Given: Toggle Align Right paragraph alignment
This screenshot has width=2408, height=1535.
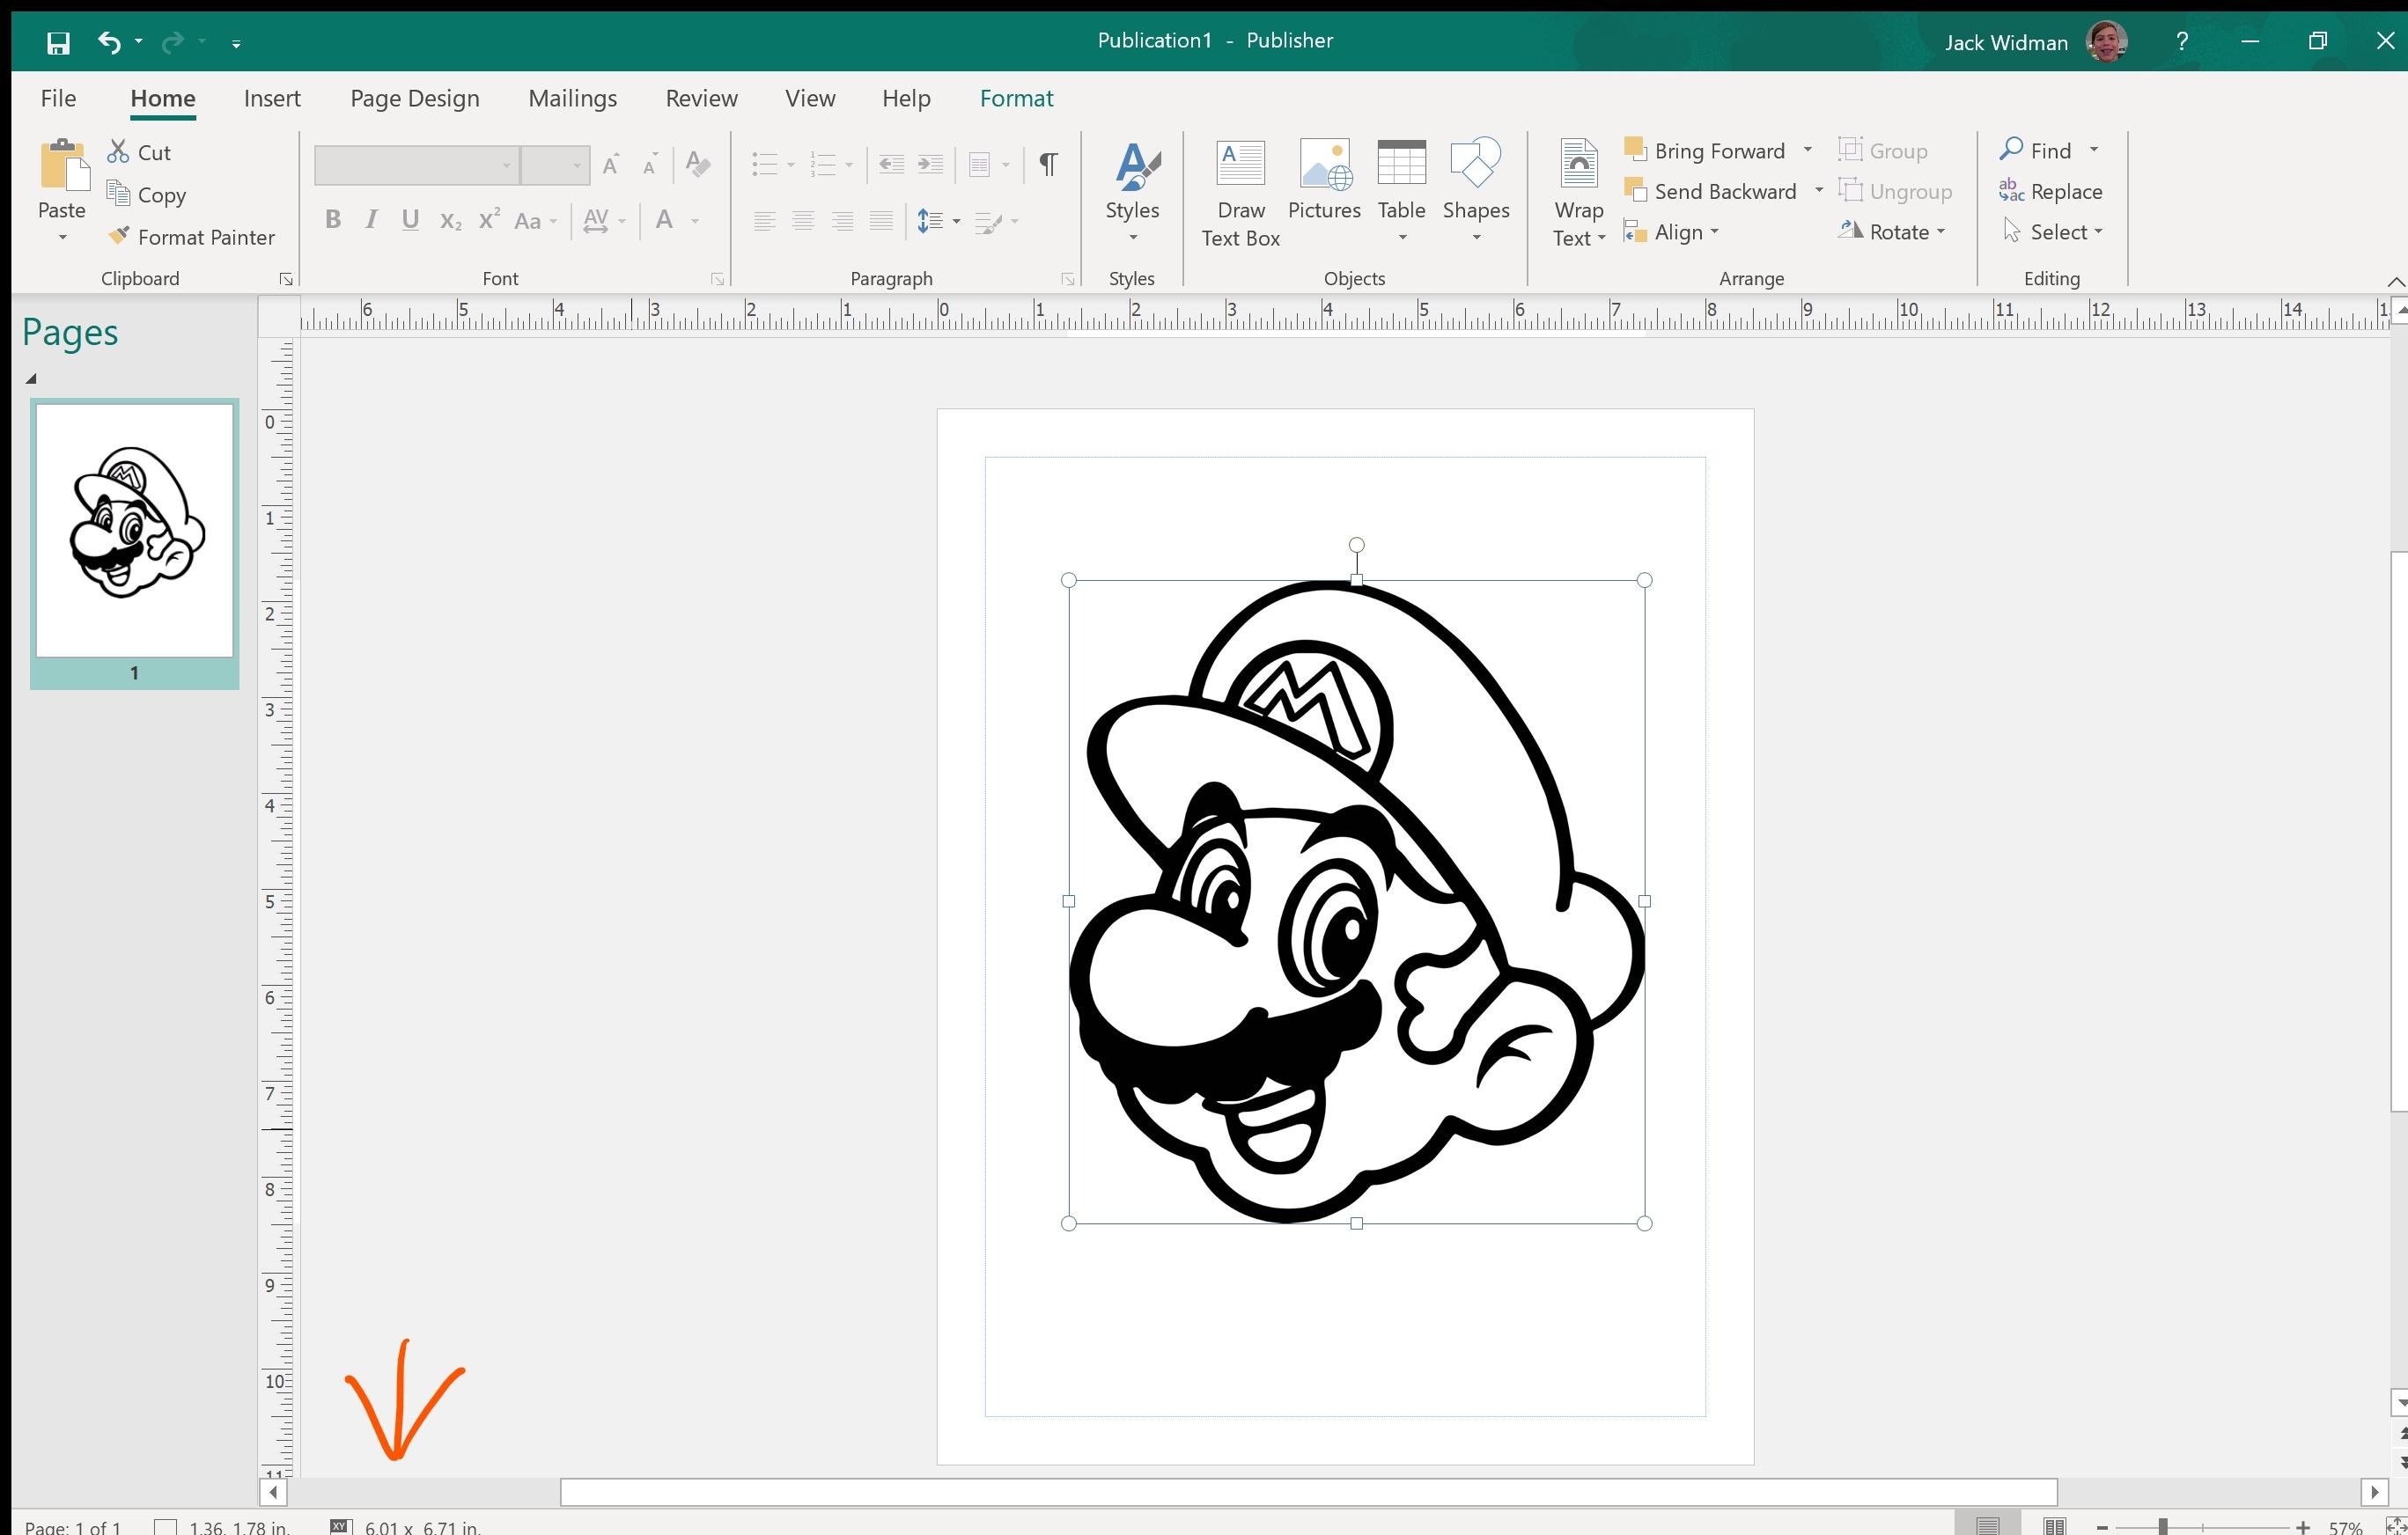Looking at the screenshot, I should tap(842, 221).
